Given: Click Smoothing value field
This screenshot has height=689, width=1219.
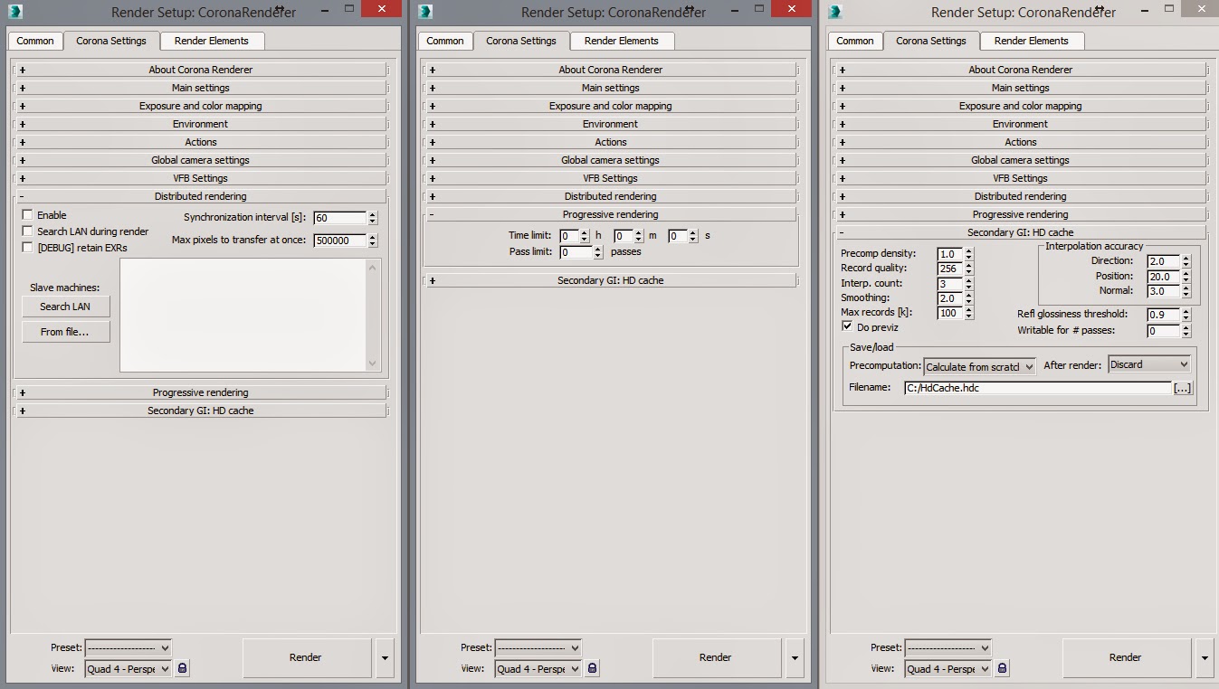Looking at the screenshot, I should click(949, 298).
